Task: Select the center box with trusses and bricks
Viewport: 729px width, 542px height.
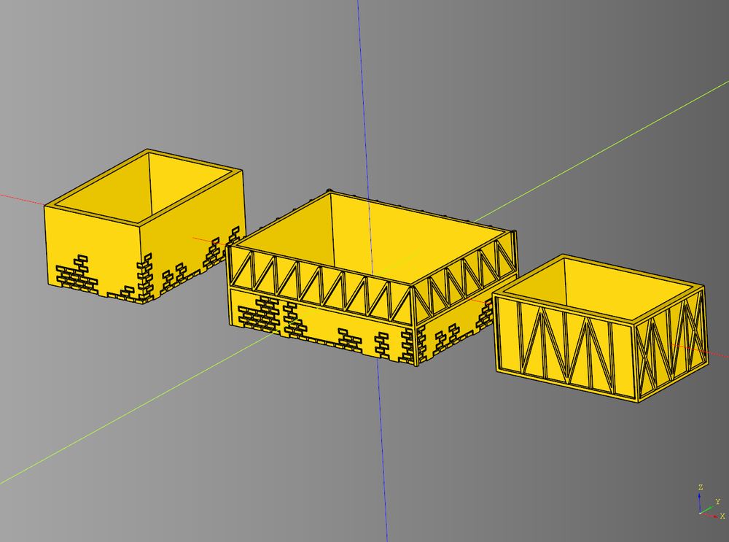Action: click(x=371, y=277)
